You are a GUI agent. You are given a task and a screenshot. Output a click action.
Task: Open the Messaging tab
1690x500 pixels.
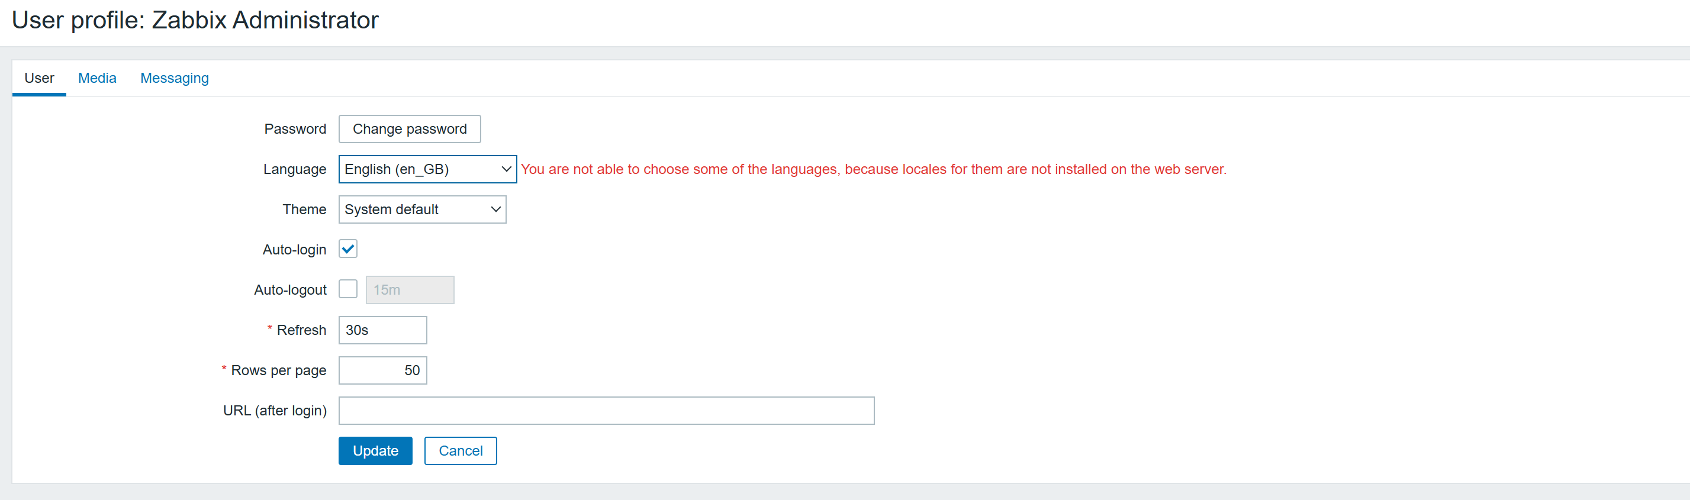click(x=175, y=78)
